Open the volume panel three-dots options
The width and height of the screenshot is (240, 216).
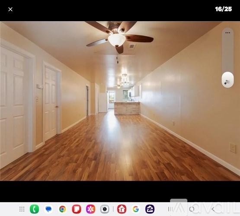(227, 33)
